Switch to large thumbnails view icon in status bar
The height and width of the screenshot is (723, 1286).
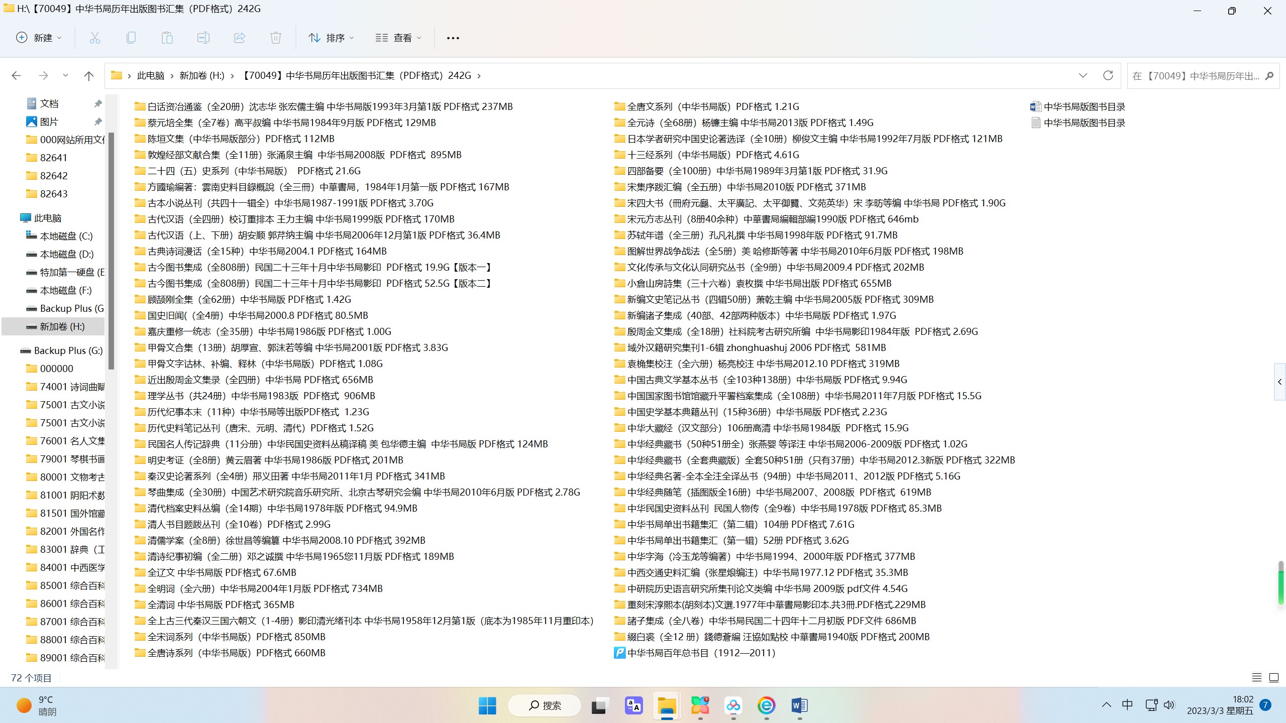point(1274,678)
